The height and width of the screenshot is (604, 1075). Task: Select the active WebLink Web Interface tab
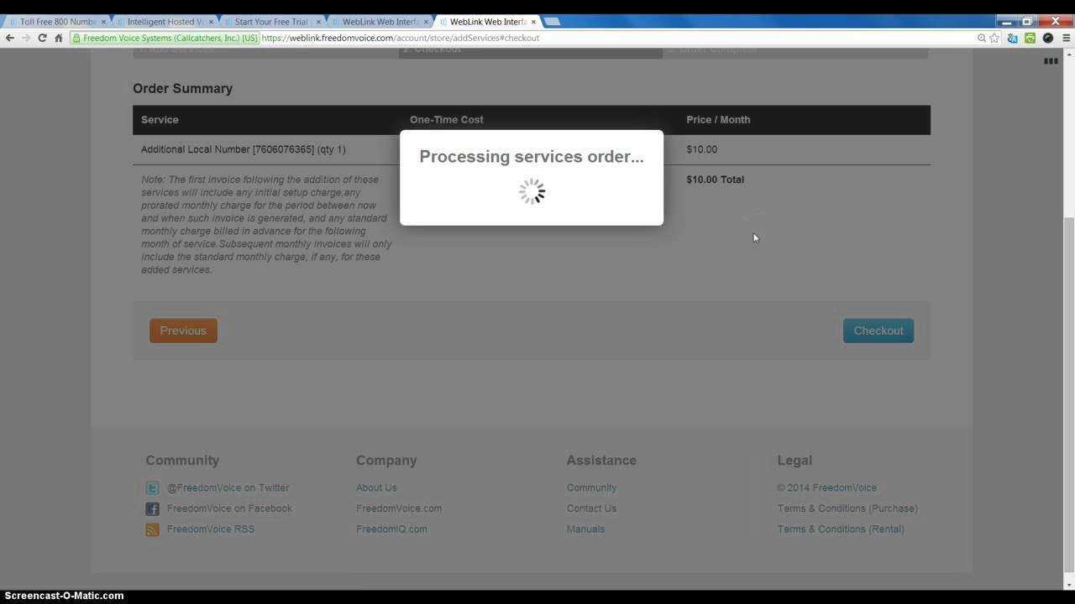(x=487, y=22)
